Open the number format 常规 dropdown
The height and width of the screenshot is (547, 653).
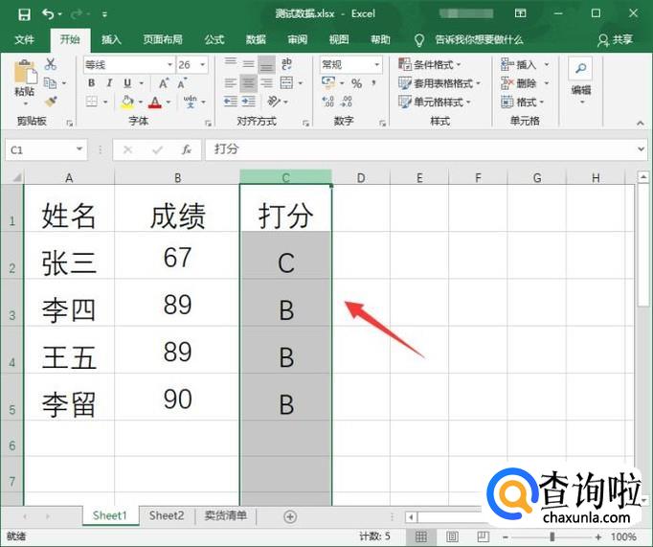376,65
